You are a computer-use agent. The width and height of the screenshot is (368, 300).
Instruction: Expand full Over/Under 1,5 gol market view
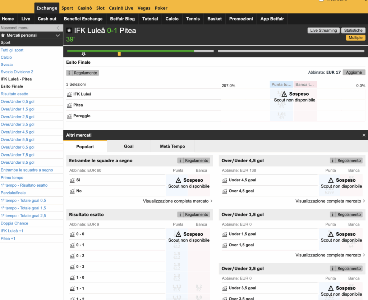click(330, 255)
